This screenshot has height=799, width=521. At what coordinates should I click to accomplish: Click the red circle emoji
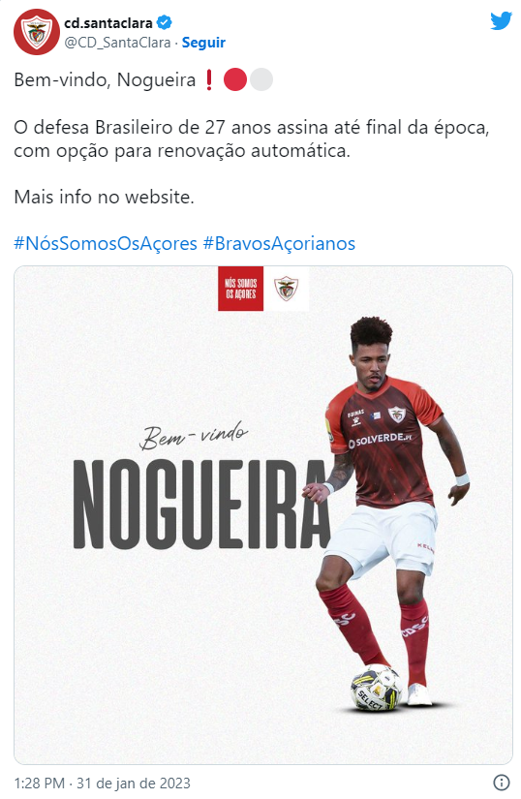click(x=235, y=80)
